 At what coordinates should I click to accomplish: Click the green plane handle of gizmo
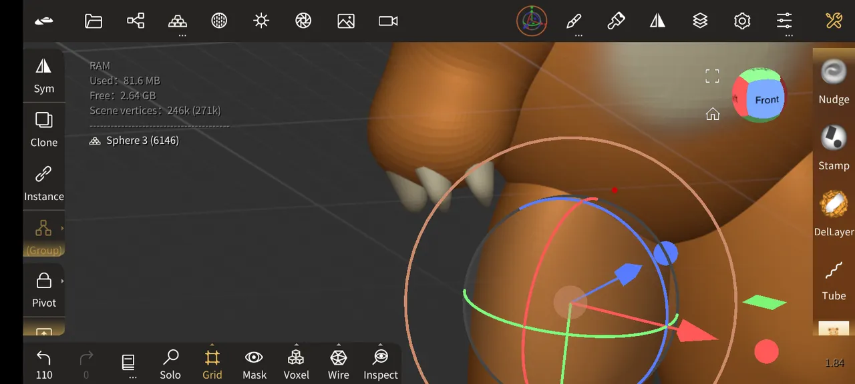coord(764,303)
